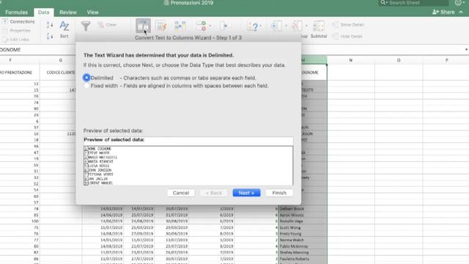Open the Ungroup dropdown arrow
469x264 pixels.
click(x=306, y=26)
